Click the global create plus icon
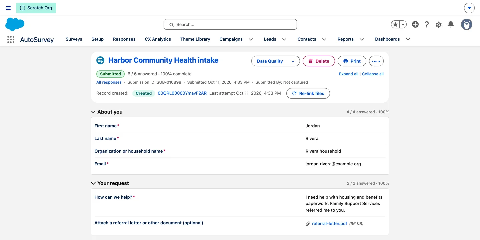Viewport: 480px width, 240px height. 415,24
